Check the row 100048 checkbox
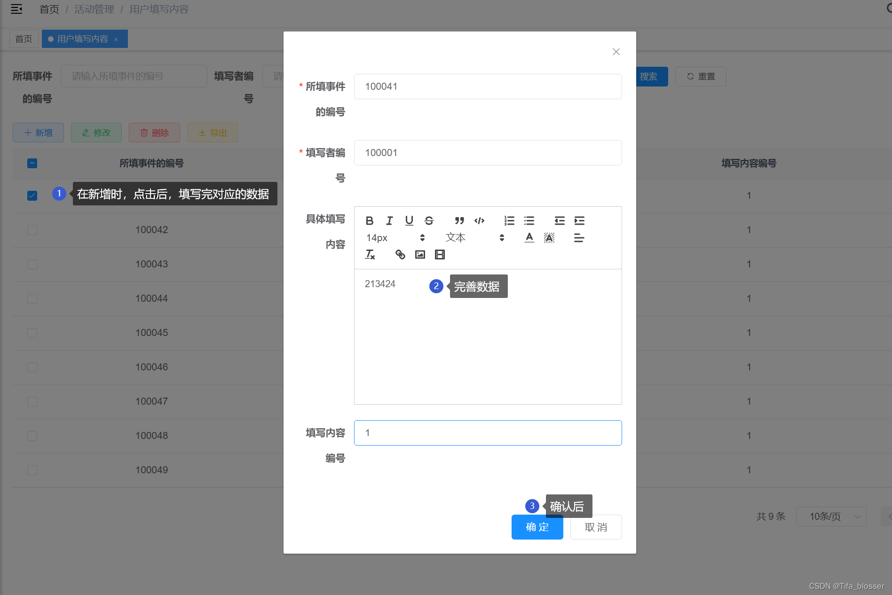The width and height of the screenshot is (892, 595). coord(32,436)
